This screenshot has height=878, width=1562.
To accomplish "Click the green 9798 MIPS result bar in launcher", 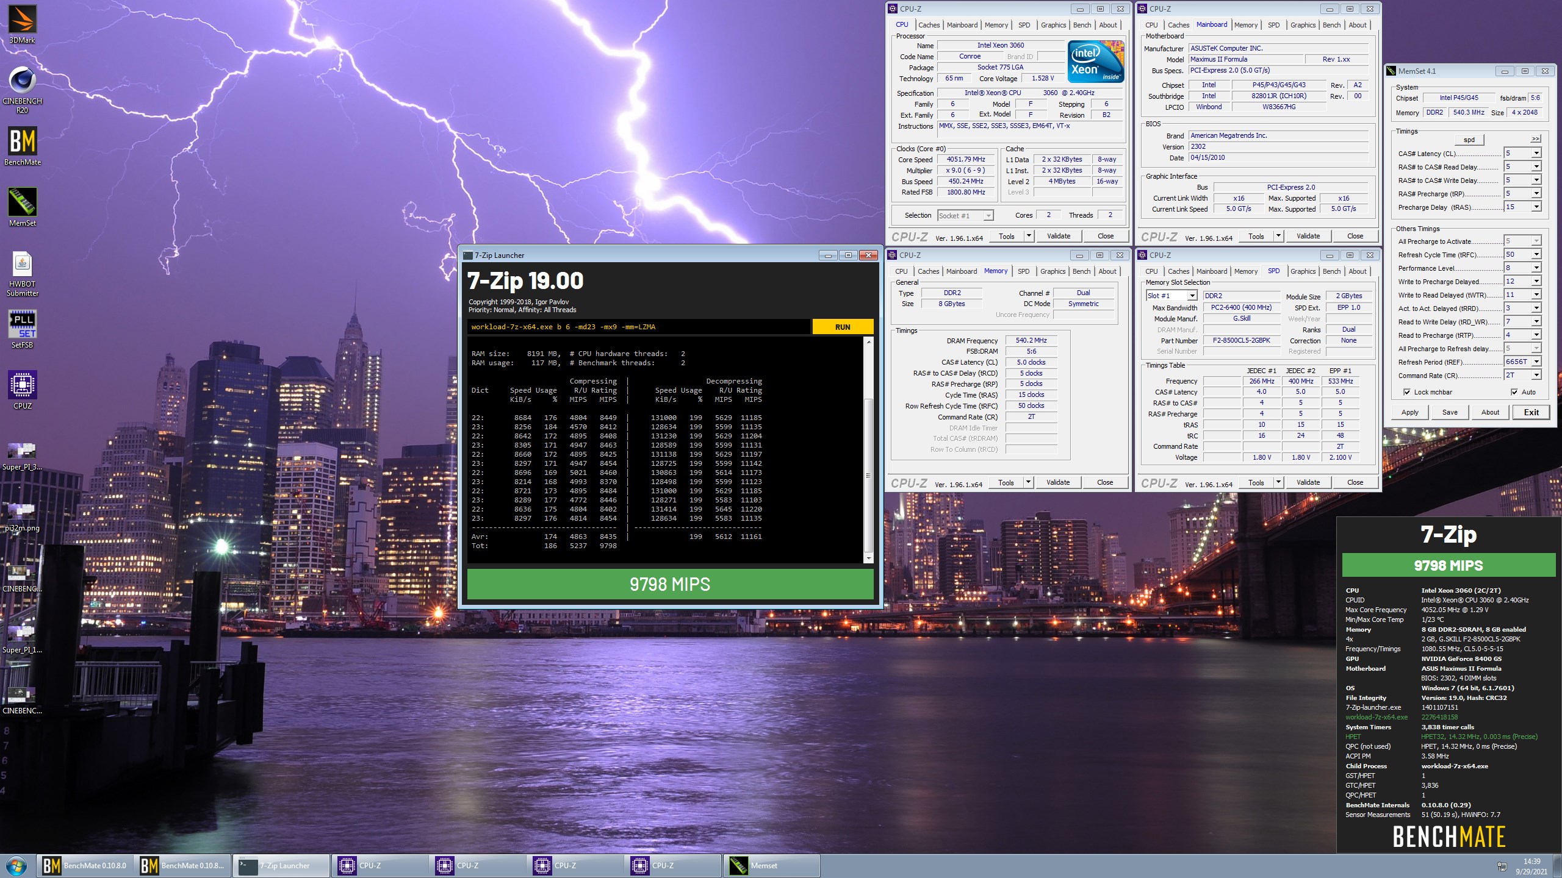I will (x=670, y=584).
